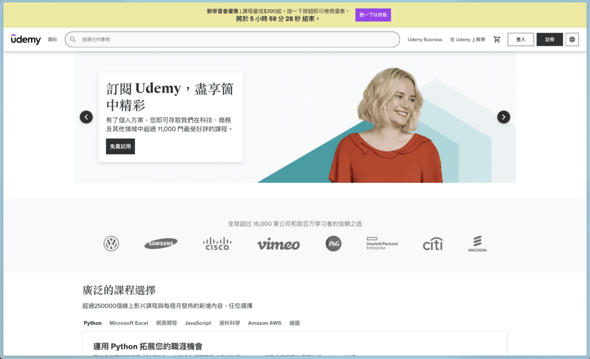Open the shopping cart icon
The height and width of the screenshot is (359, 590).
(497, 39)
